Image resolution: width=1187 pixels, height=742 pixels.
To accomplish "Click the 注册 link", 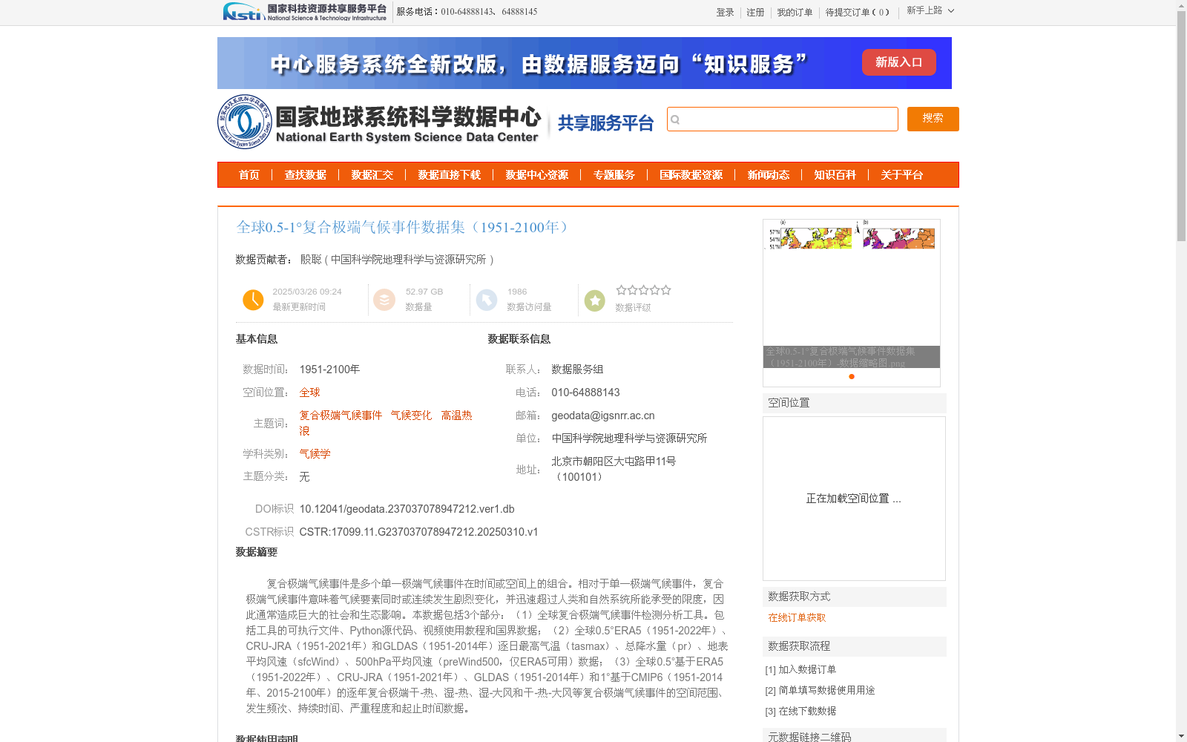I will click(755, 13).
